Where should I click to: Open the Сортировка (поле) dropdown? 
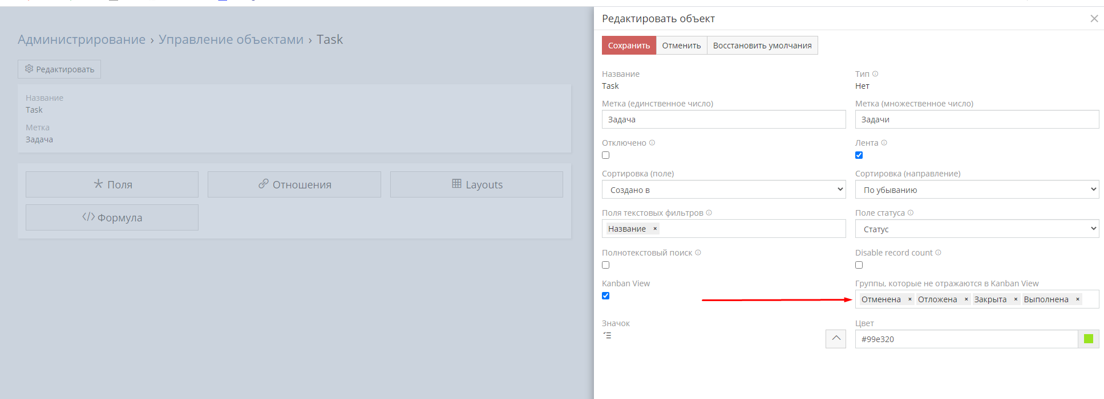tap(723, 190)
